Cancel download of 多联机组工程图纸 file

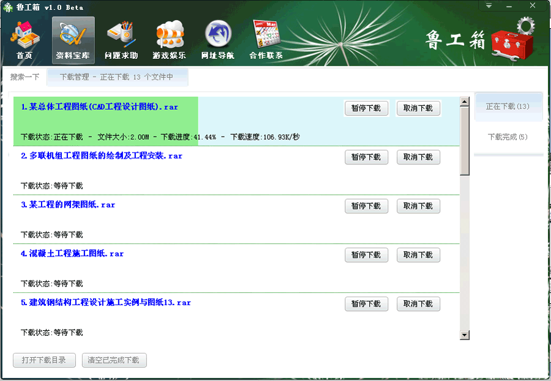tap(418, 157)
